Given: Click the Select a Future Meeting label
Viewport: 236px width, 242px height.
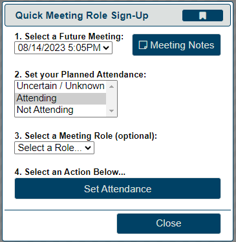Looking at the screenshot, I should [x=69, y=36].
